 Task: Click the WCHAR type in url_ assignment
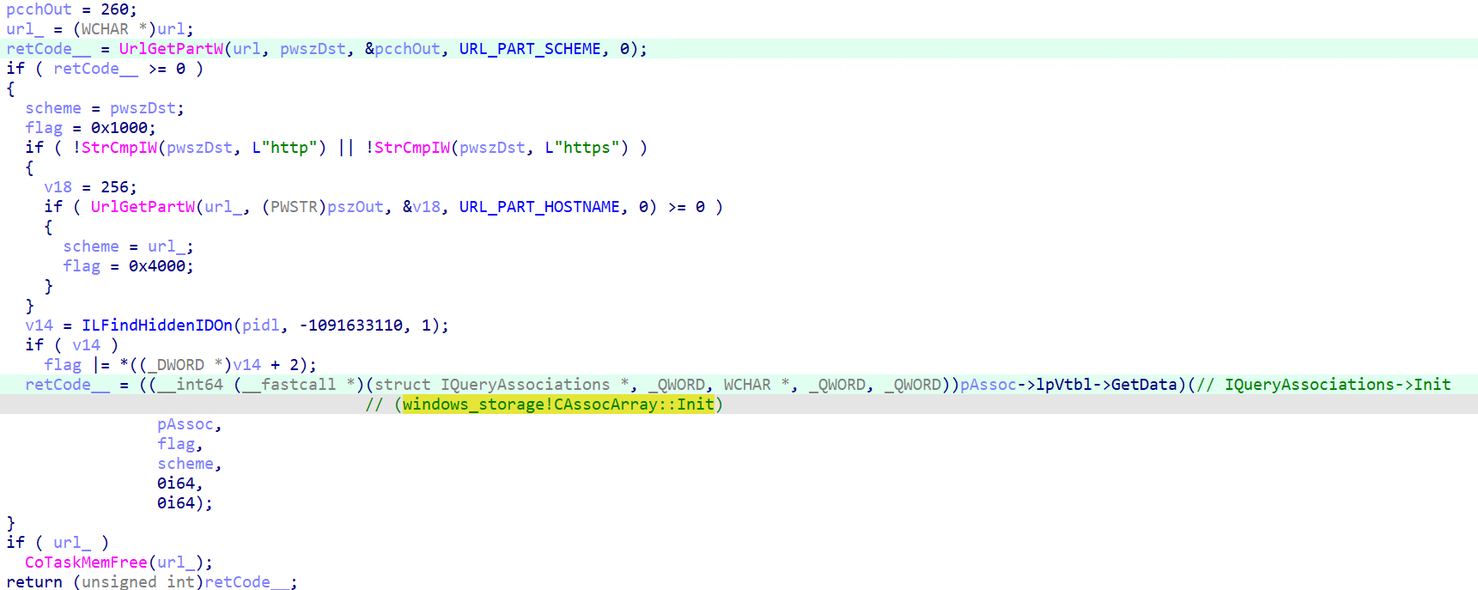[105, 29]
